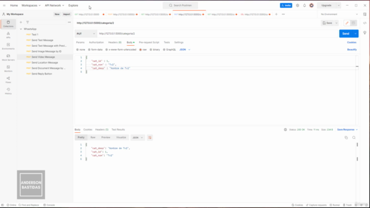The width and height of the screenshot is (370, 208).
Task: Select the binary body type
Action: coord(155,50)
